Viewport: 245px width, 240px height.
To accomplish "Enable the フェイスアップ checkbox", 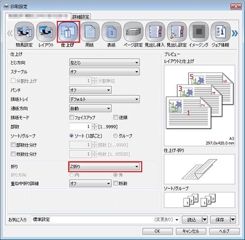I will (x=72, y=117).
